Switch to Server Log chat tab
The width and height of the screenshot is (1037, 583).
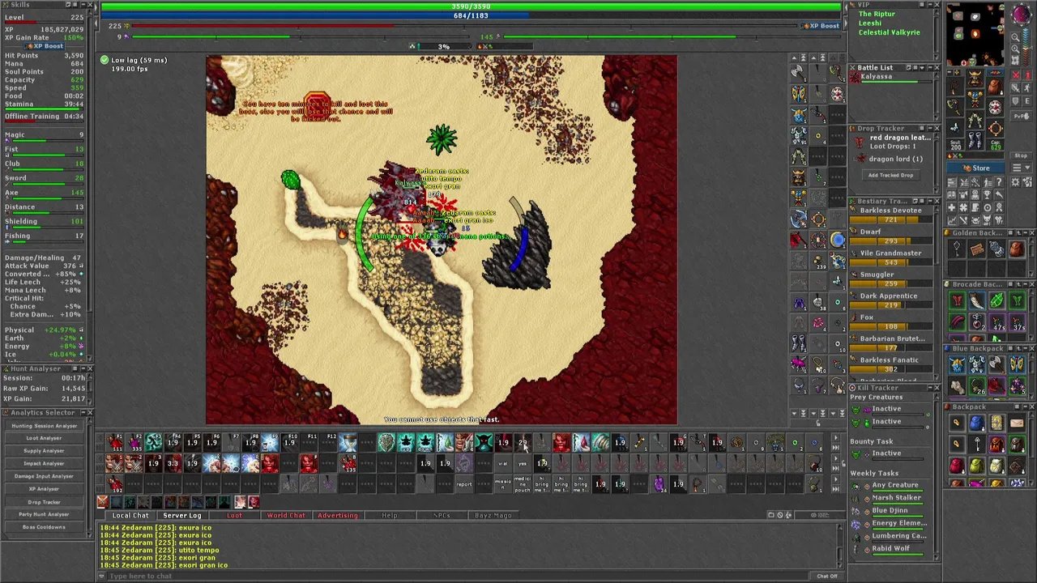point(182,515)
